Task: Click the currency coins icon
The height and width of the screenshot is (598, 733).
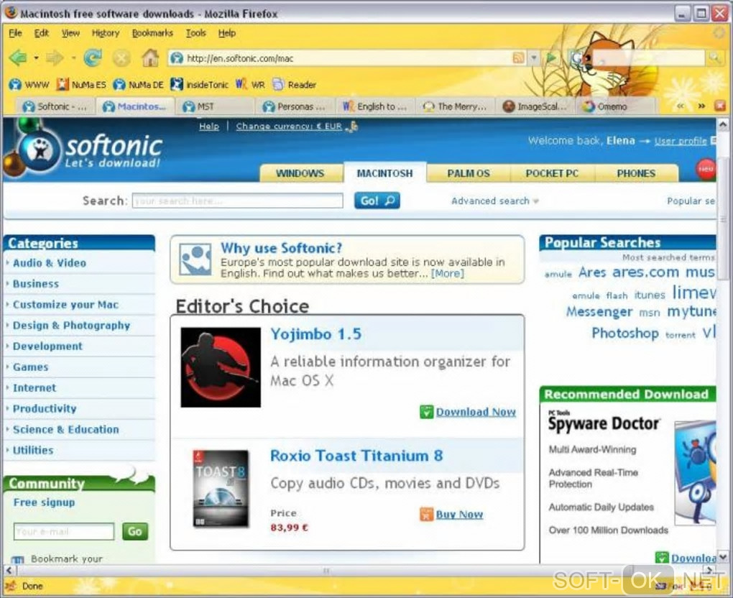Action: (353, 126)
